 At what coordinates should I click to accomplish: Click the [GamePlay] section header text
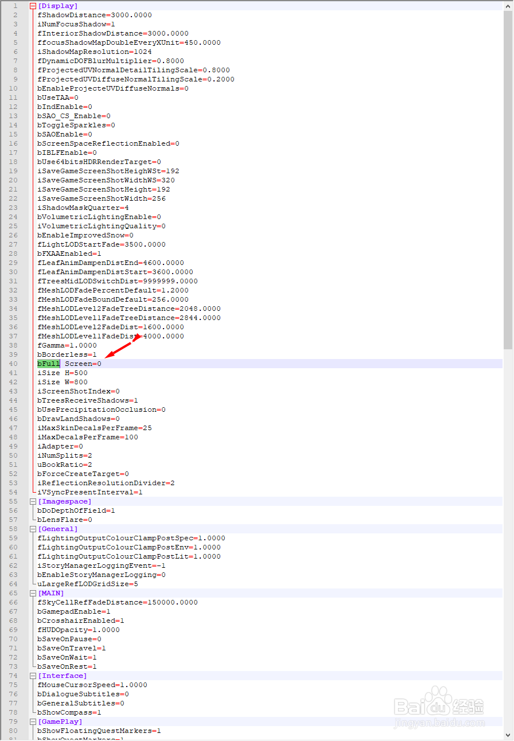coord(60,721)
